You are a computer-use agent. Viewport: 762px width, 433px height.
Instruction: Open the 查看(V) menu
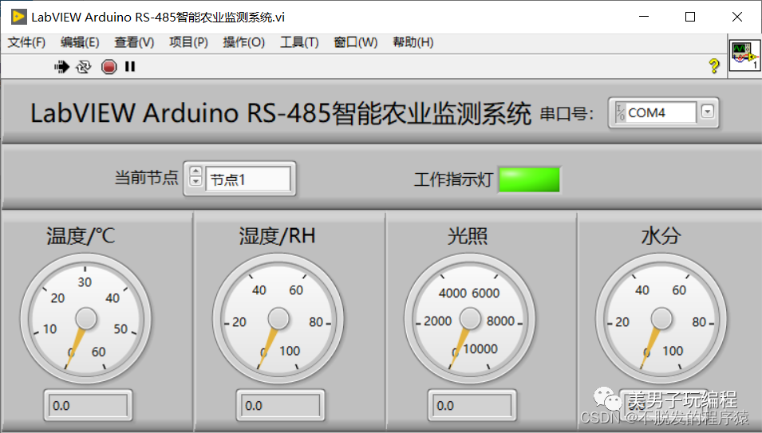[x=134, y=42]
